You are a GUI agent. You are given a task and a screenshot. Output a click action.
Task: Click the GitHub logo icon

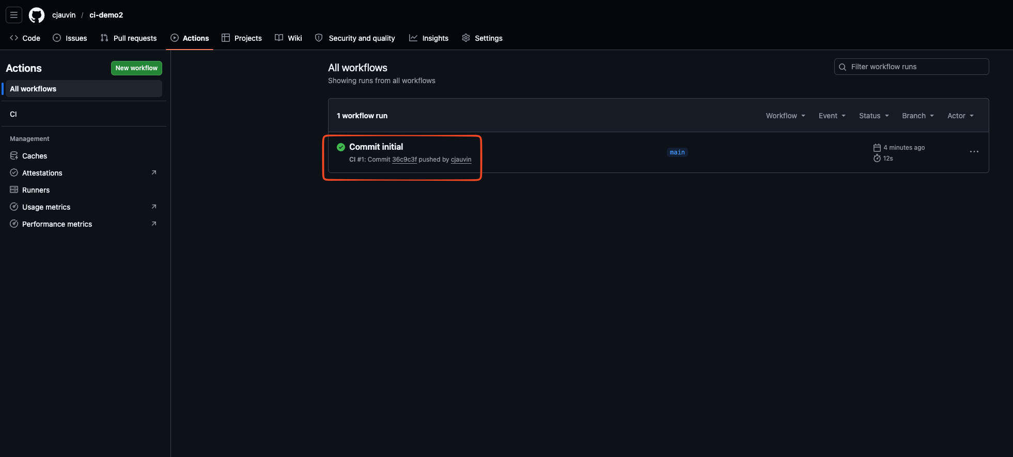[x=37, y=15]
